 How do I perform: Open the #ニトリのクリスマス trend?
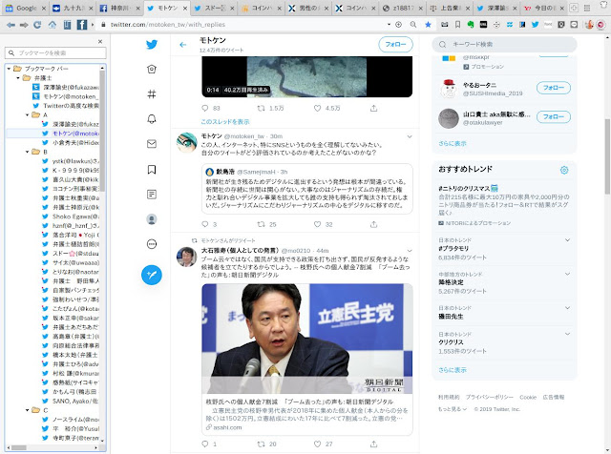[x=468, y=188]
